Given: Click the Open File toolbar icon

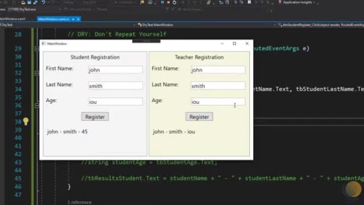Looking at the screenshot, I should pos(23,2).
